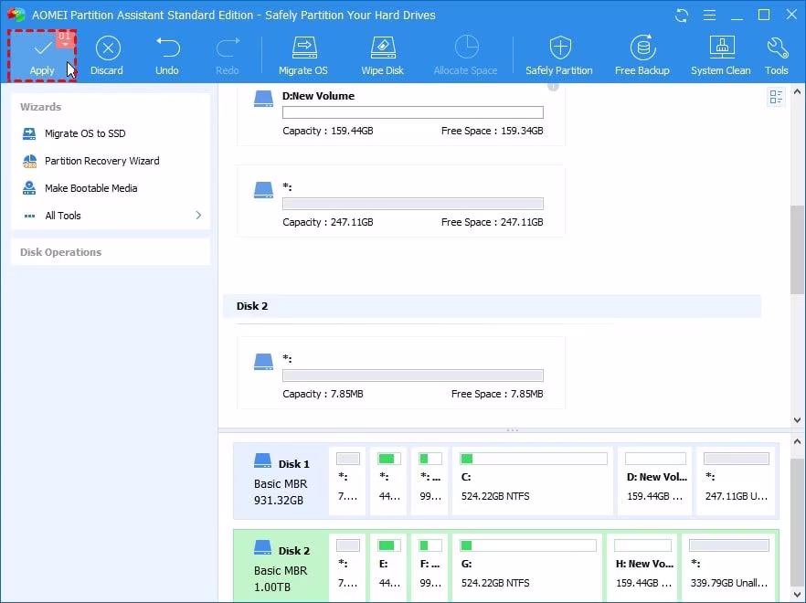This screenshot has width=806, height=603.
Task: Open the Free Backup tool
Action: click(642, 56)
